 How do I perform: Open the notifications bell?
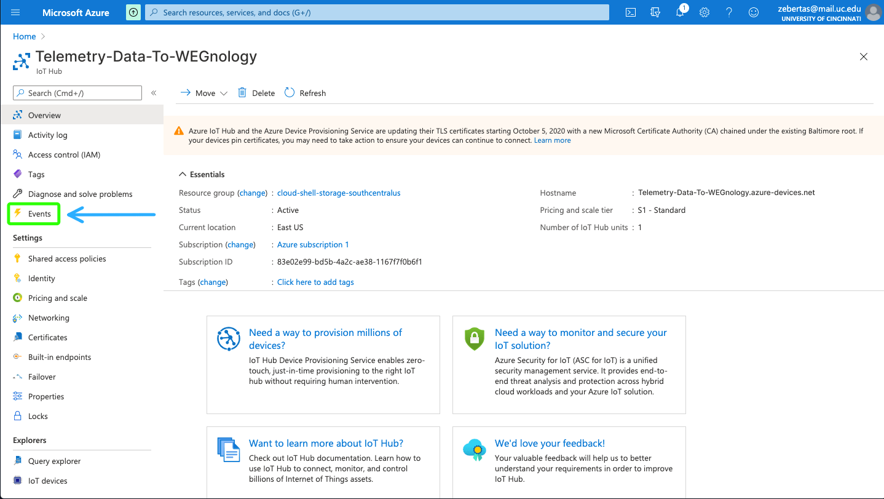[679, 12]
